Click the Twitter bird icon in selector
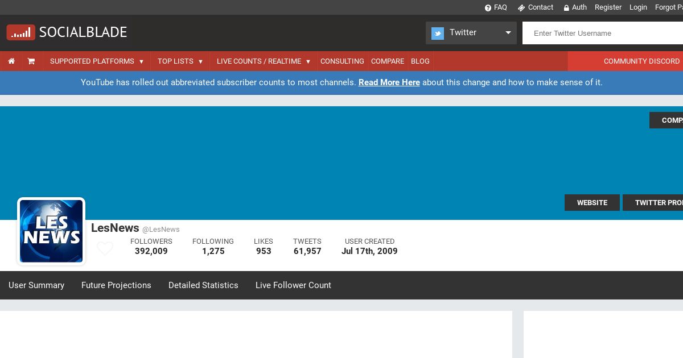 [438, 34]
